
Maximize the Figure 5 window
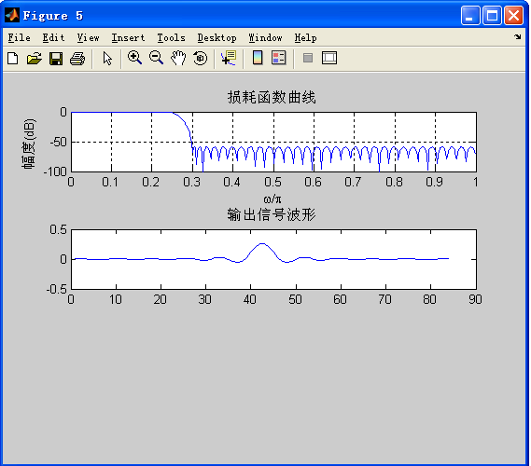pyautogui.click(x=492, y=16)
